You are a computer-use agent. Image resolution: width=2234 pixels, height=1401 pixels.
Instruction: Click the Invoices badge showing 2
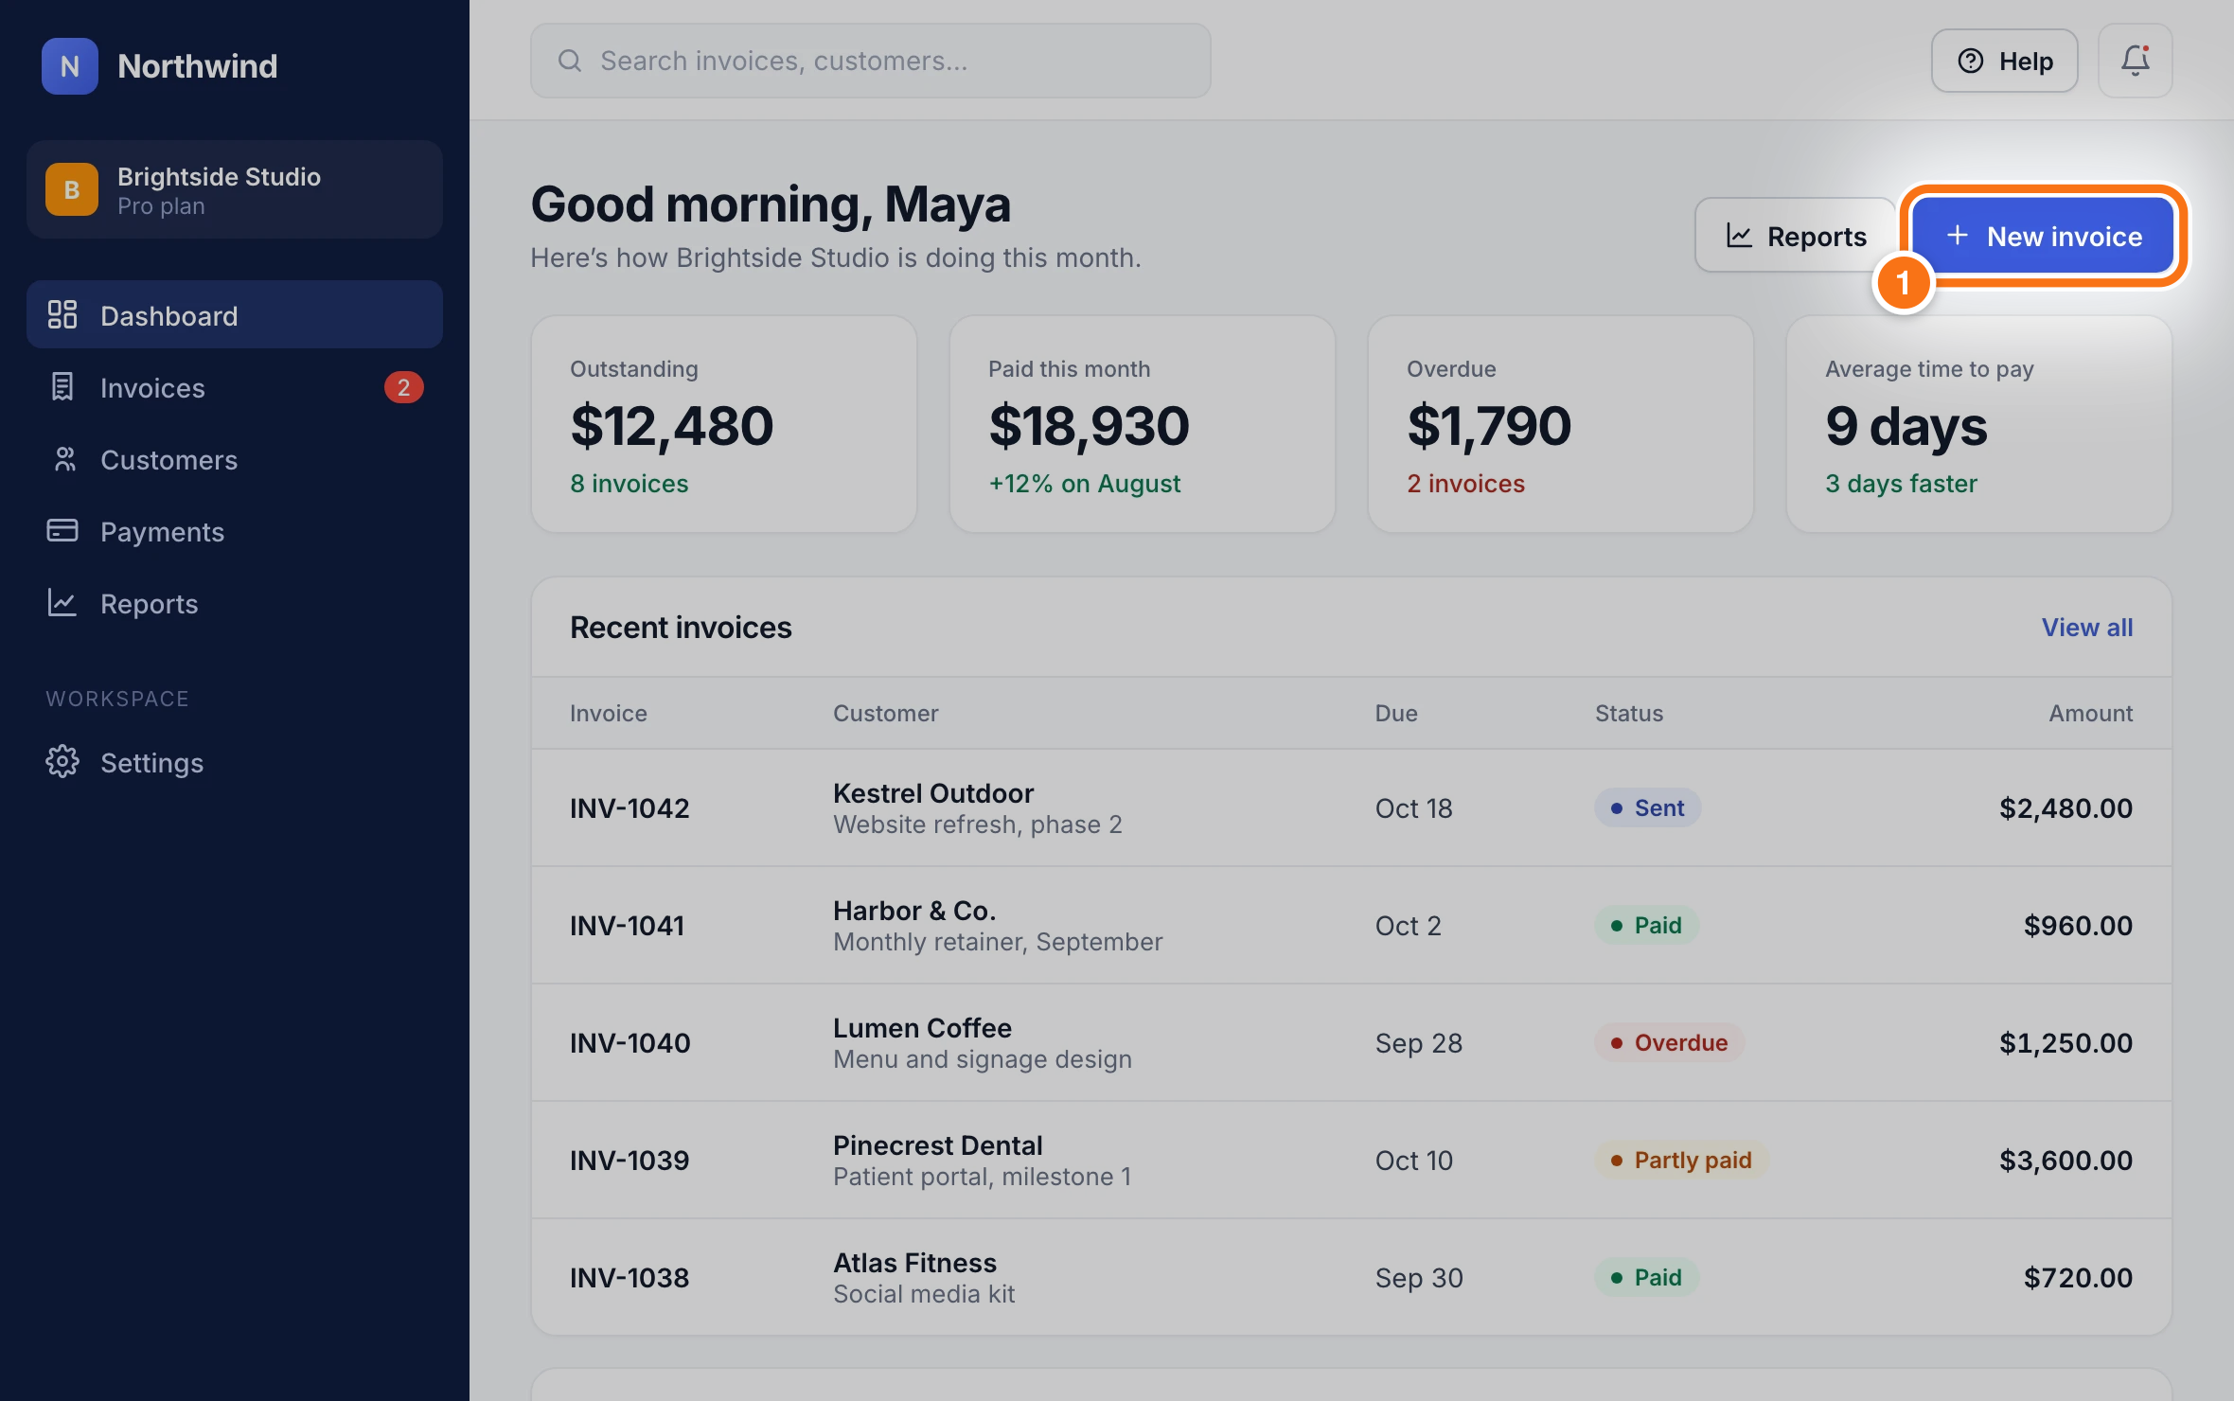[403, 387]
